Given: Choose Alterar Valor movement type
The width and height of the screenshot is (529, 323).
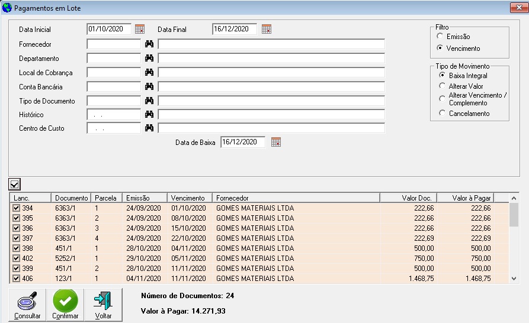Looking at the screenshot, I should click(442, 86).
